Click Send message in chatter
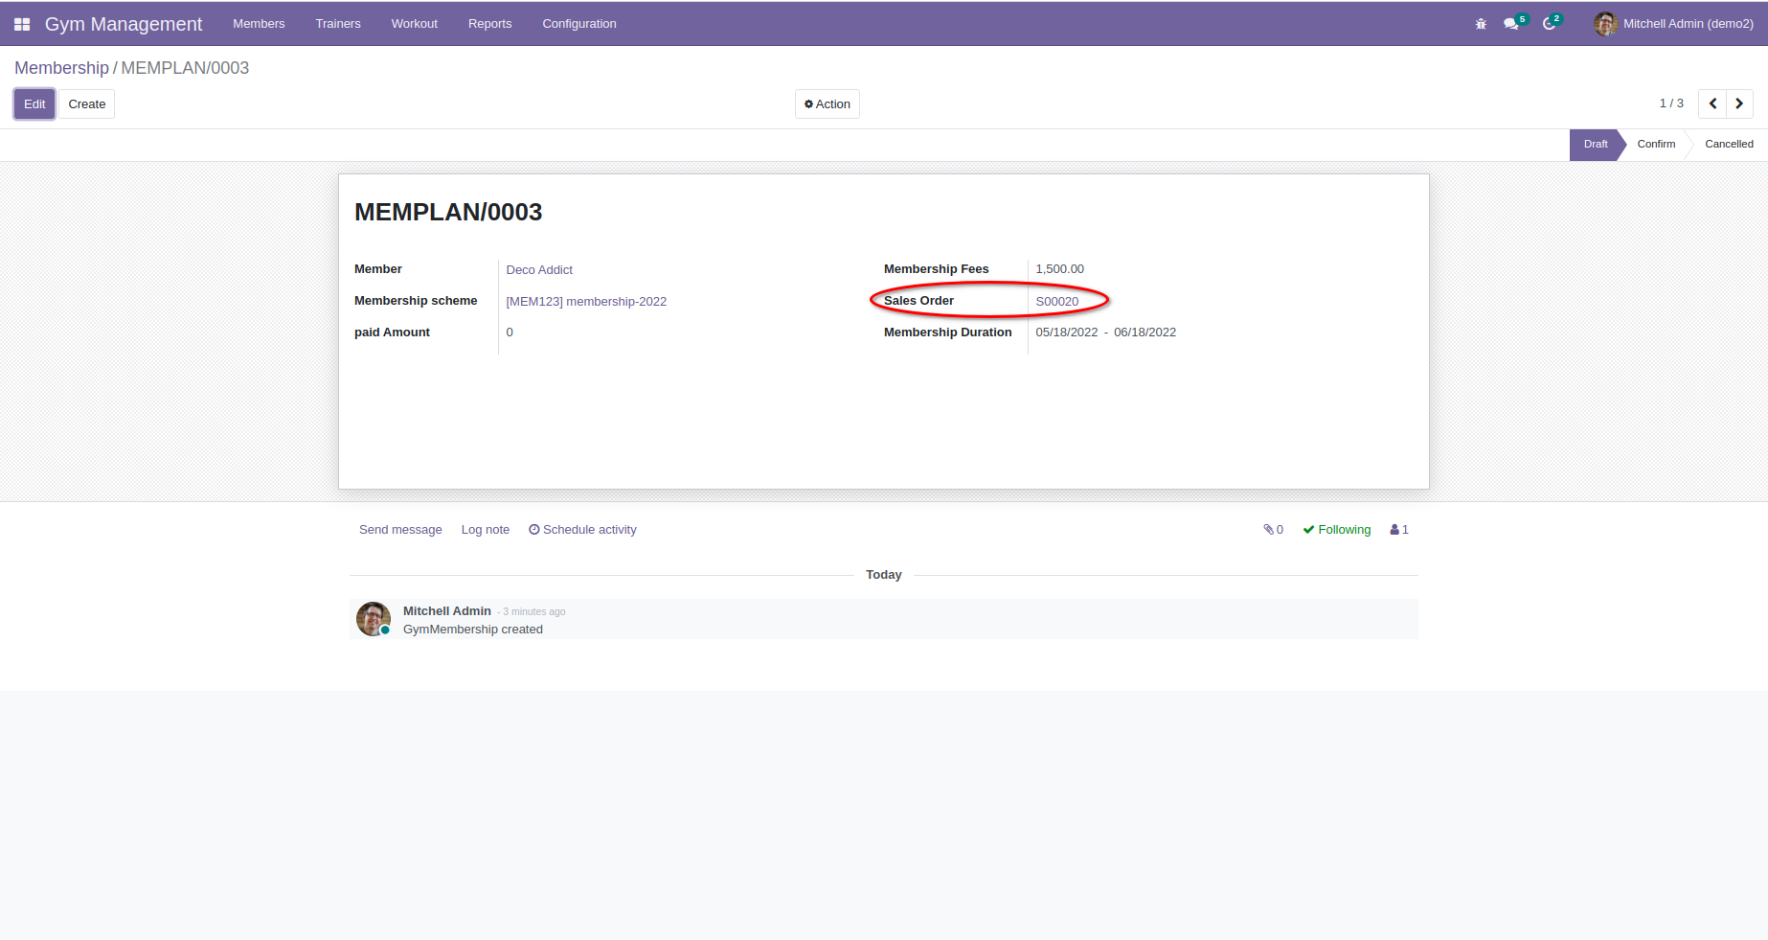The image size is (1768, 940). pos(400,530)
